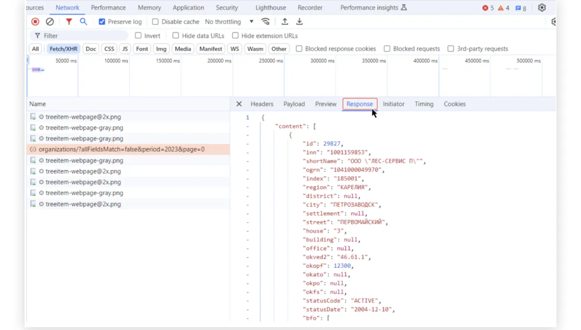Open the Performance panel tab
Image resolution: width=581 pixels, height=330 pixels.
click(x=108, y=8)
